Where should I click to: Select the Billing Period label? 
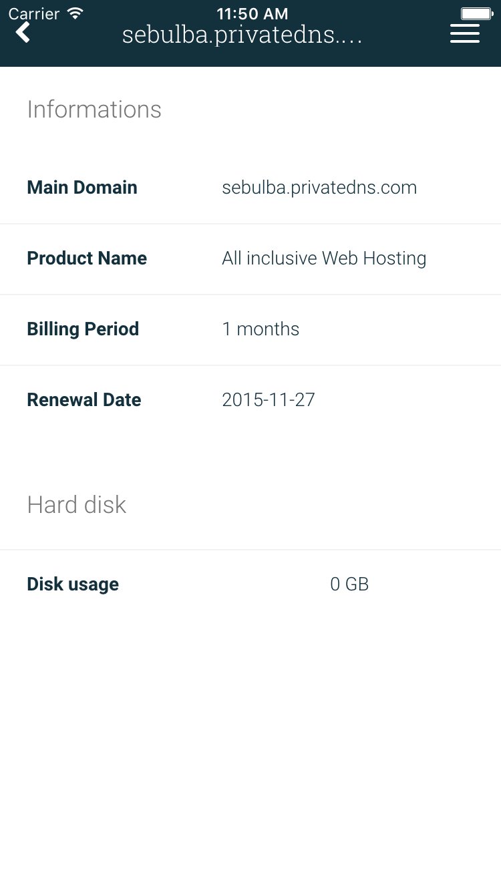[83, 329]
